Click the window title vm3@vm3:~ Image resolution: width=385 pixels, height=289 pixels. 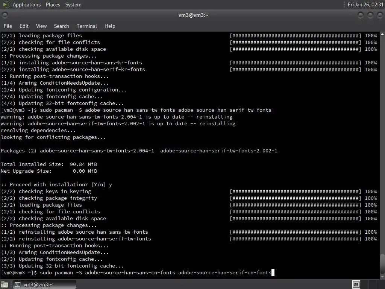(x=193, y=15)
